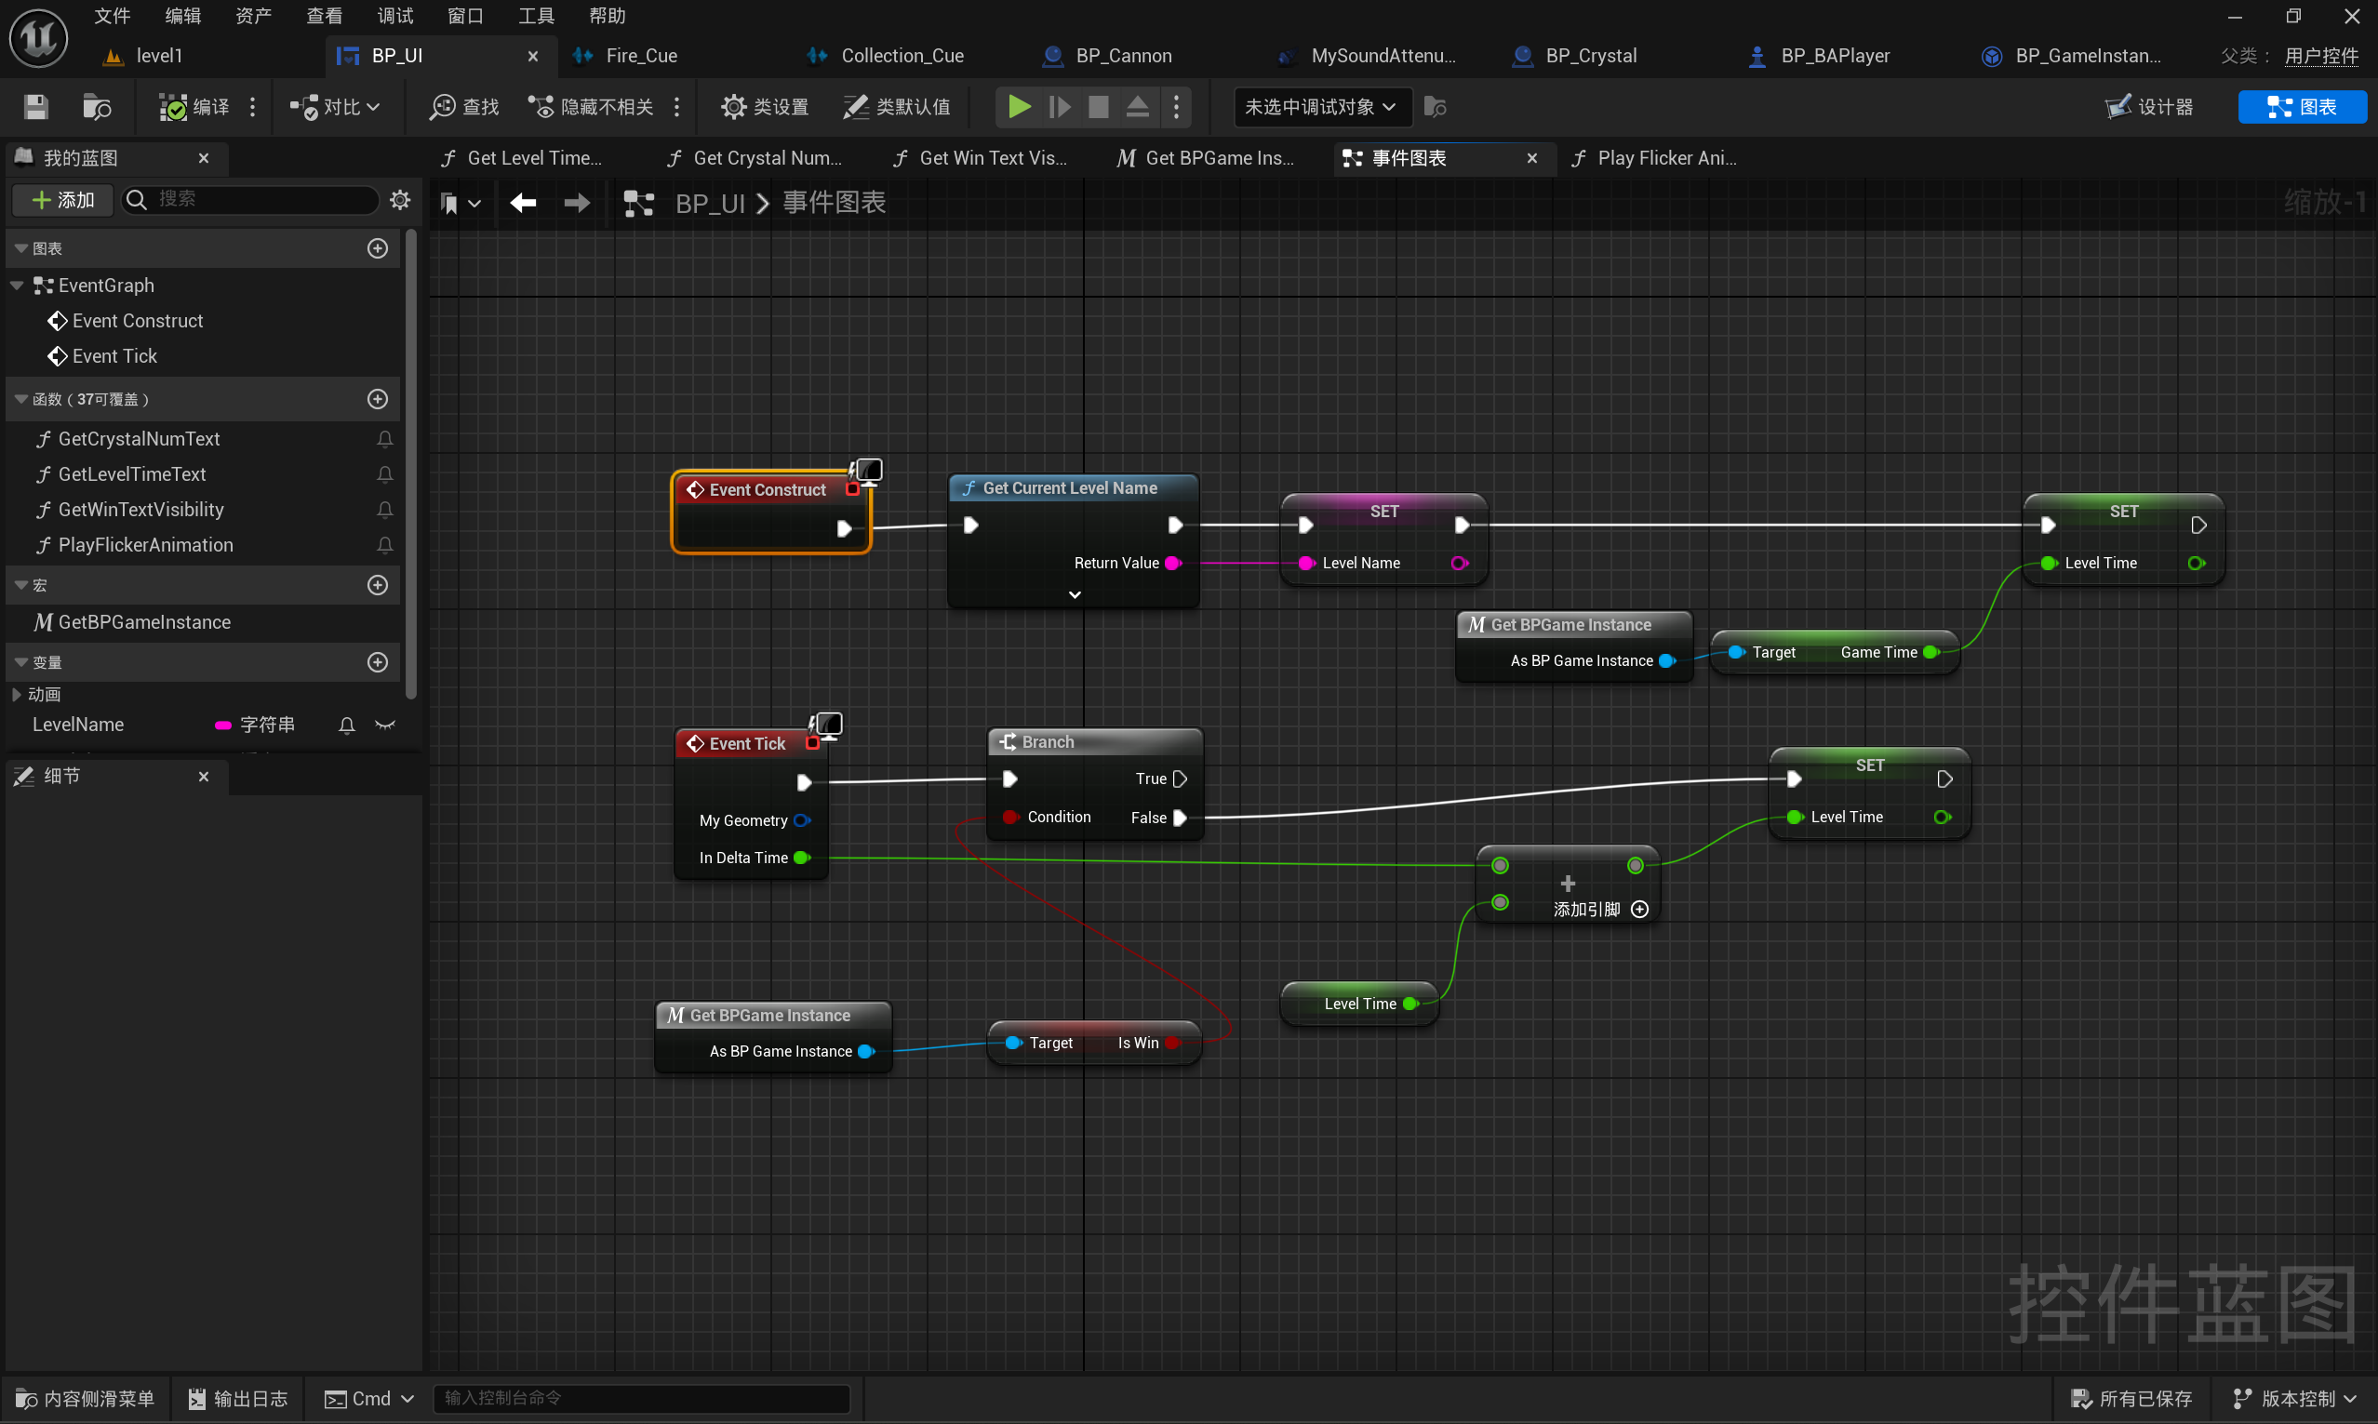The height and width of the screenshot is (1424, 2378).
Task: Toggle hide unrelated (隐藏不相关) nodes
Action: [591, 107]
